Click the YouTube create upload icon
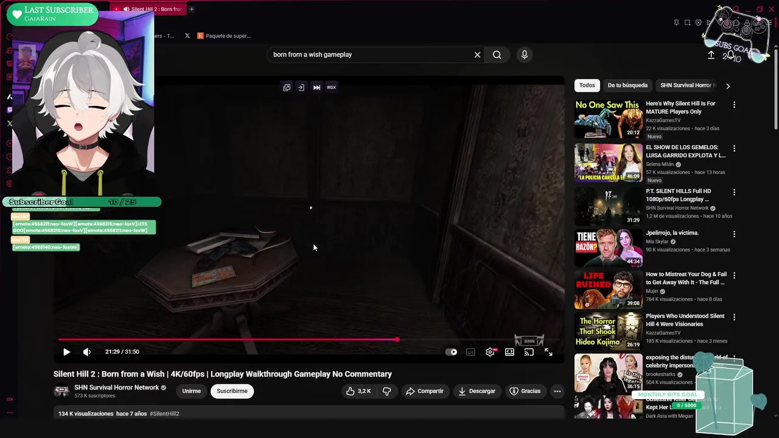 coord(711,55)
